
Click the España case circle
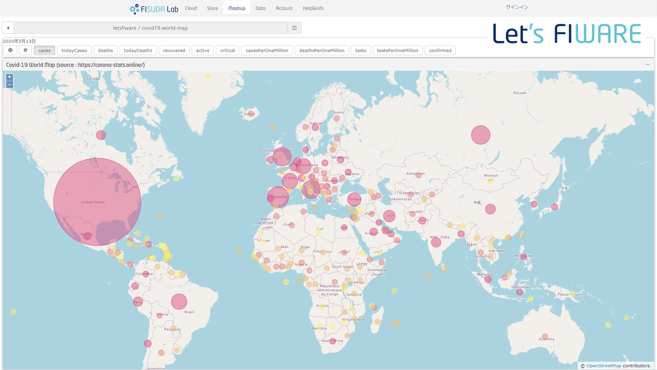pyautogui.click(x=278, y=197)
